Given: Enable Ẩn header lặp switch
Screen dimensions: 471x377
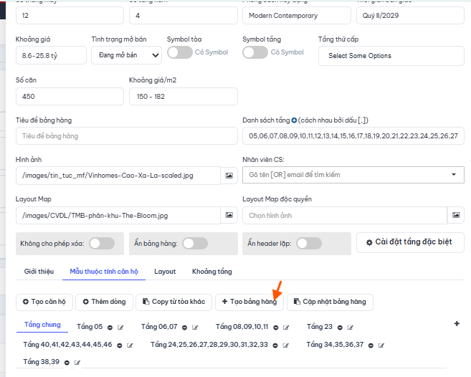Looking at the screenshot, I should click(309, 243).
